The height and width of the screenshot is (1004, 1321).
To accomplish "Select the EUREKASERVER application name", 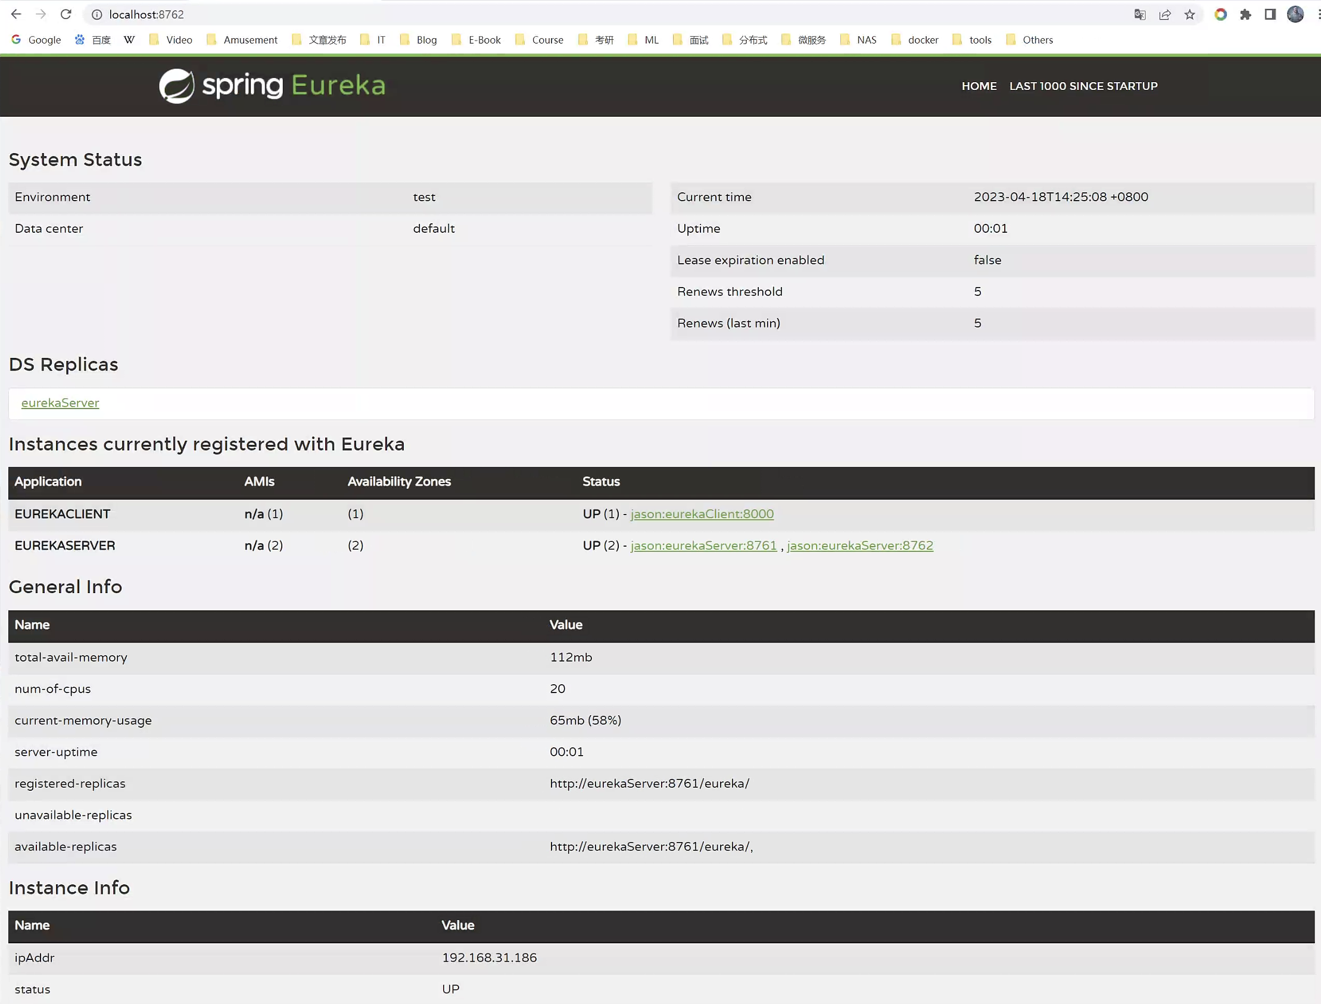I will tap(64, 545).
